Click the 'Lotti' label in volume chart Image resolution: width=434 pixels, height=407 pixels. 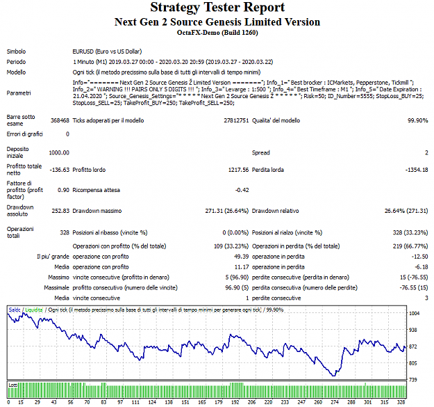pos(12,385)
